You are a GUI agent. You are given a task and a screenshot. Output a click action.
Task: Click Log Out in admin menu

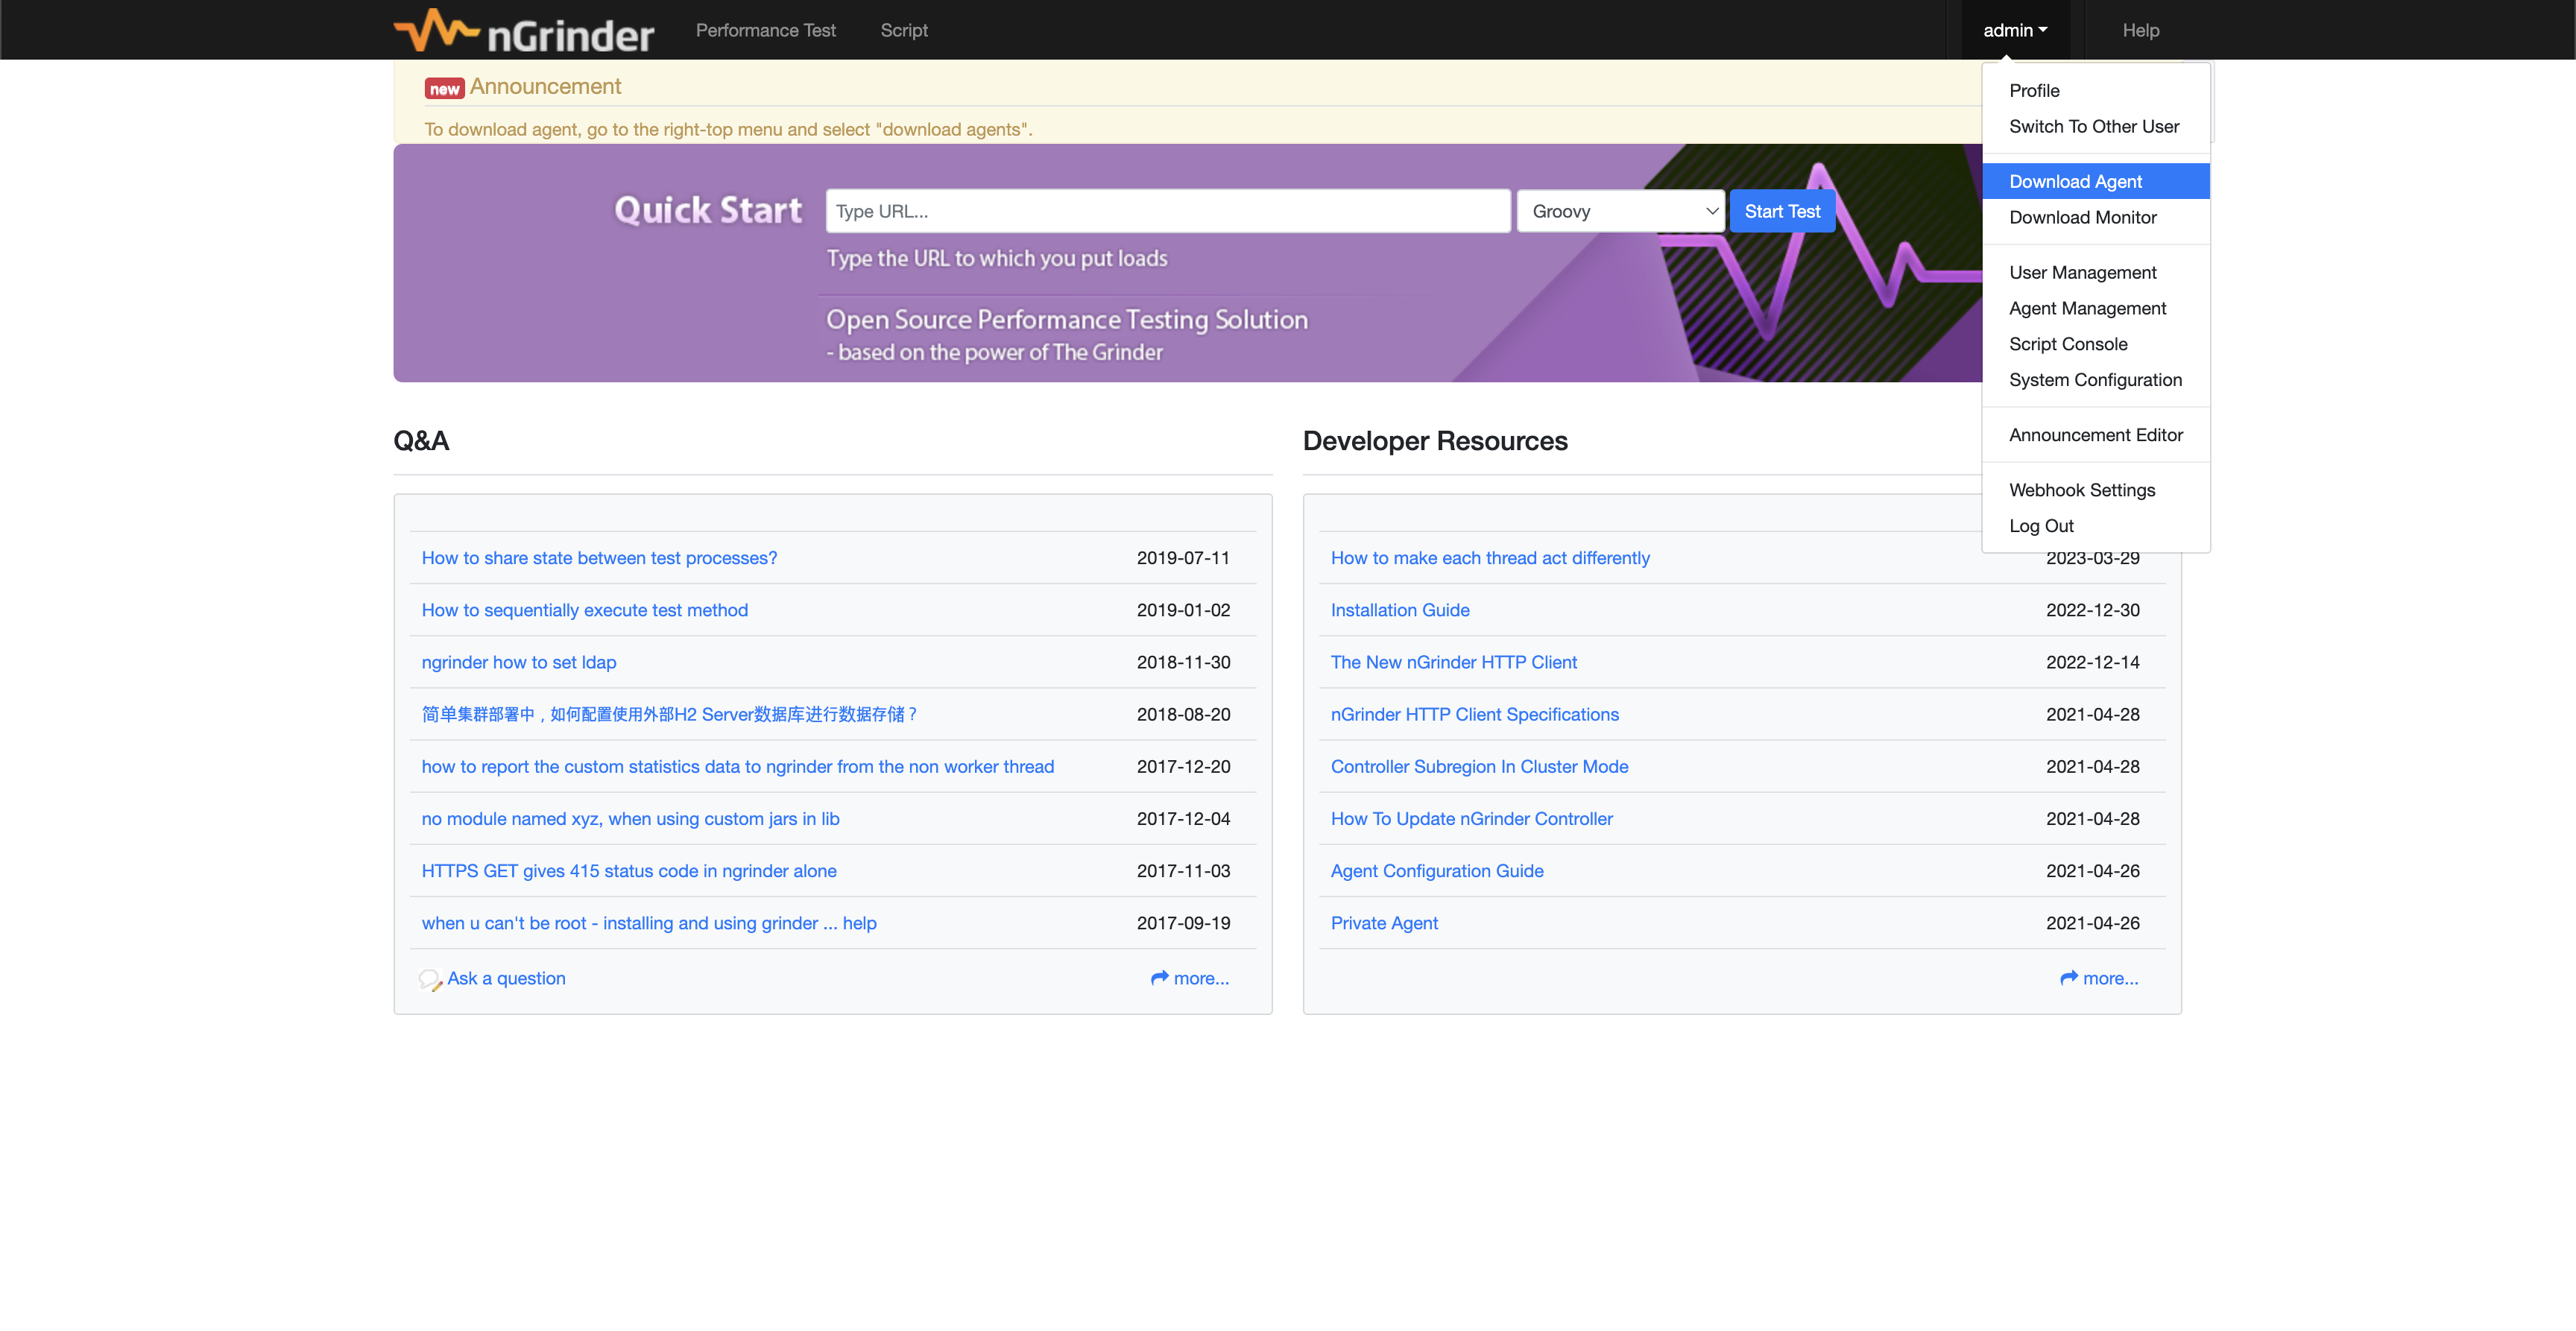pyautogui.click(x=2041, y=526)
